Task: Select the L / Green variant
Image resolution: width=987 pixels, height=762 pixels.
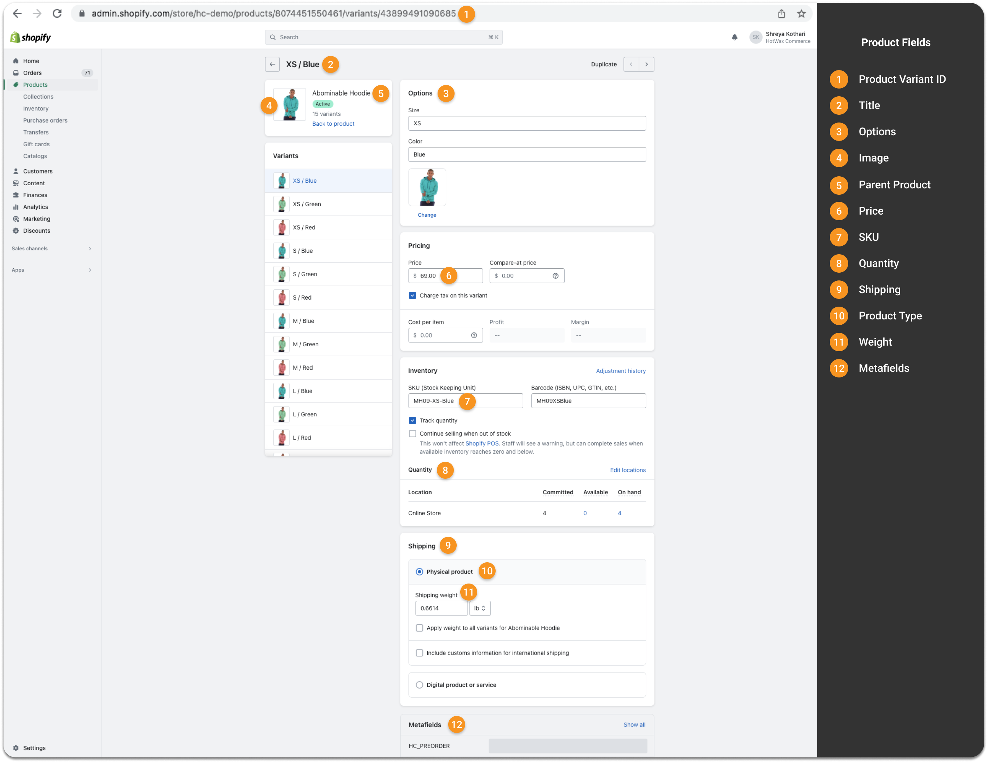Action: 329,414
